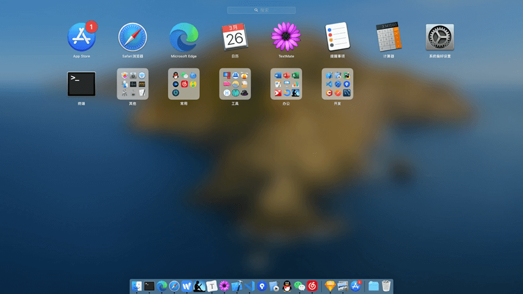The height and width of the screenshot is (294, 523).
Task: Click WeChat icon in the Dock
Action: point(300,286)
